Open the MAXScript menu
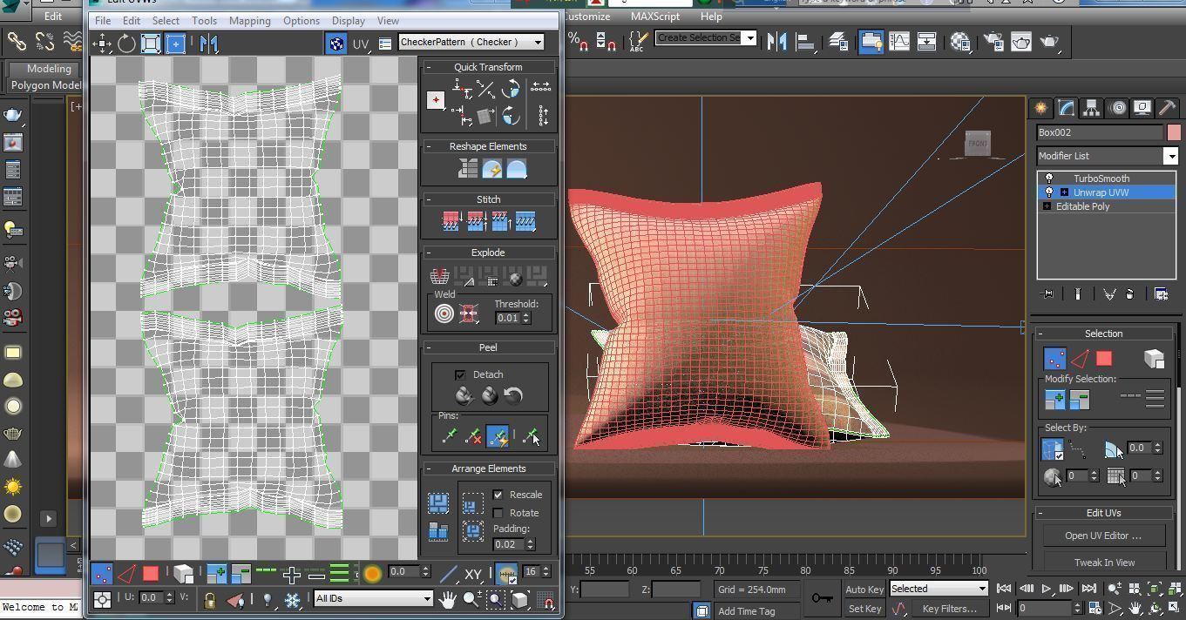1186x620 pixels. [x=654, y=16]
